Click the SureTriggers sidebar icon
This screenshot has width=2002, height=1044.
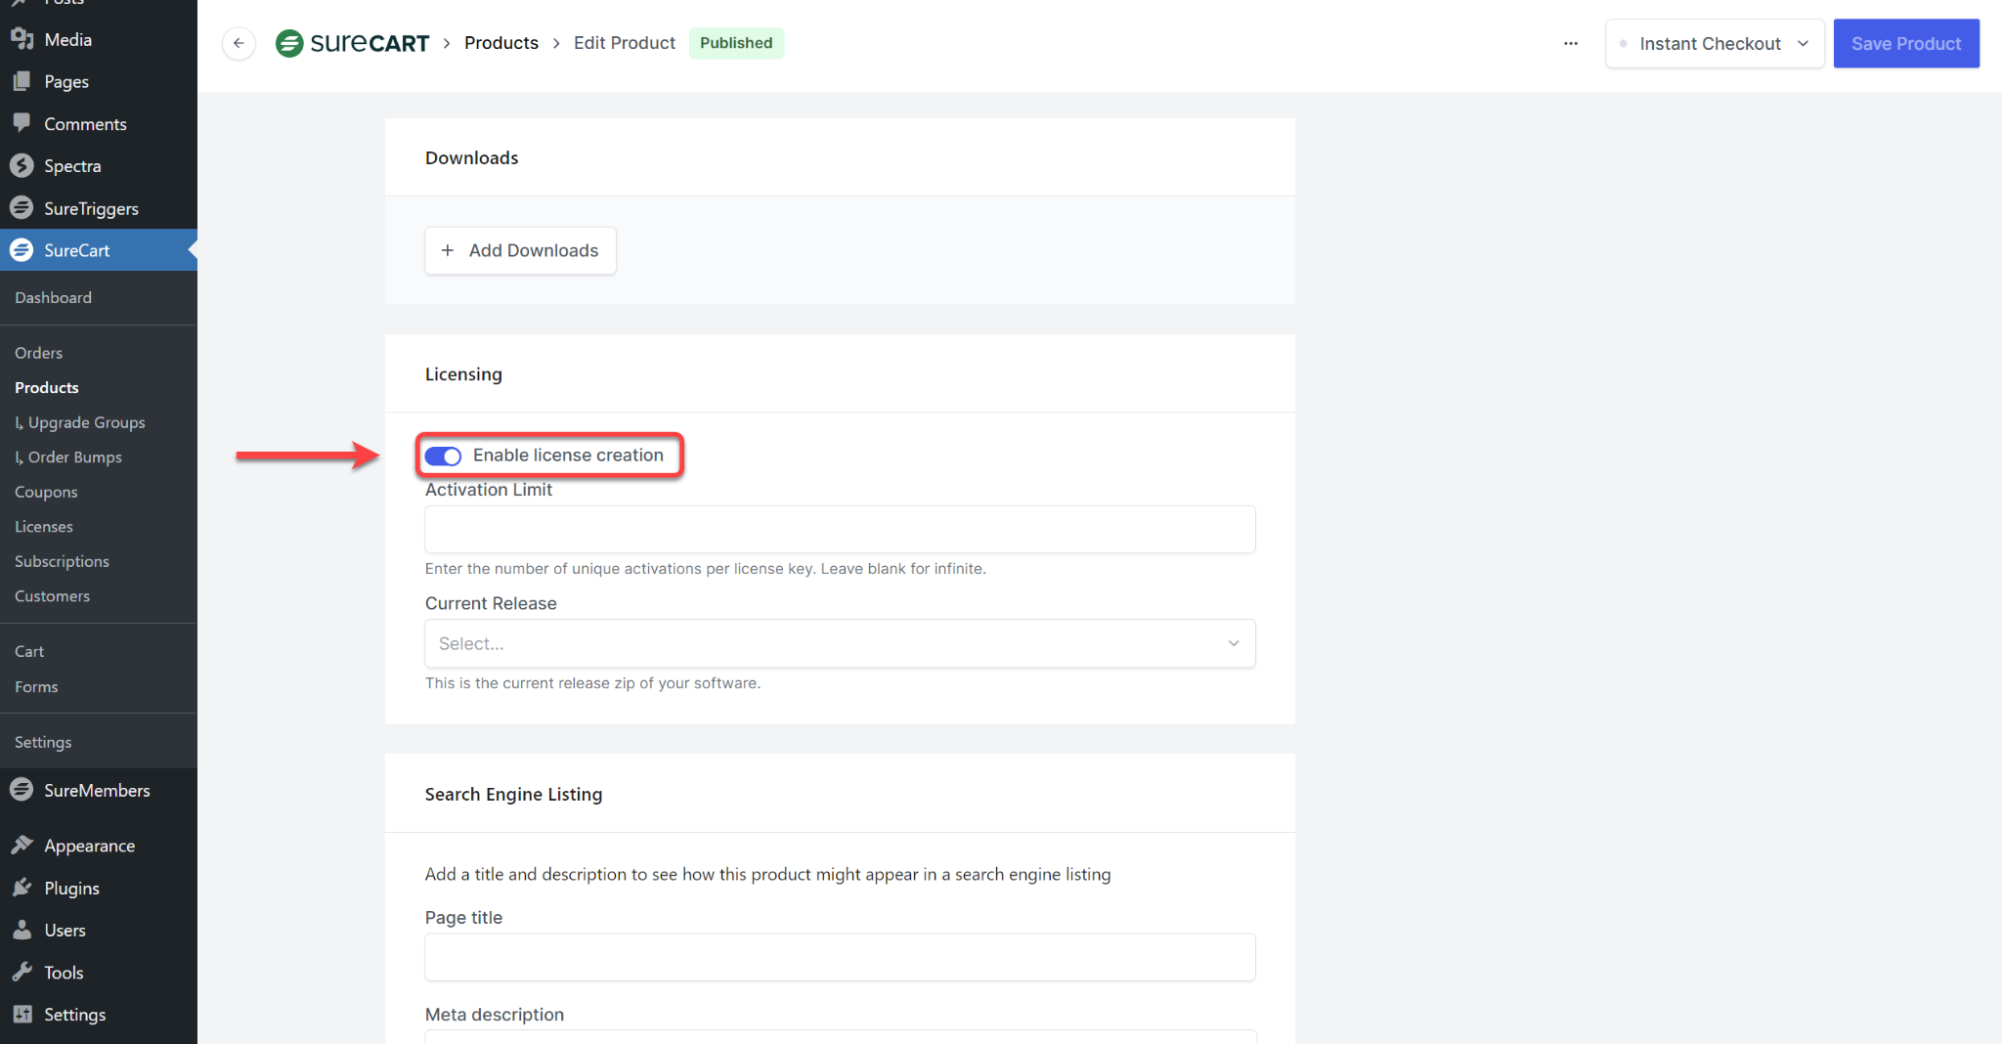tap(22, 208)
